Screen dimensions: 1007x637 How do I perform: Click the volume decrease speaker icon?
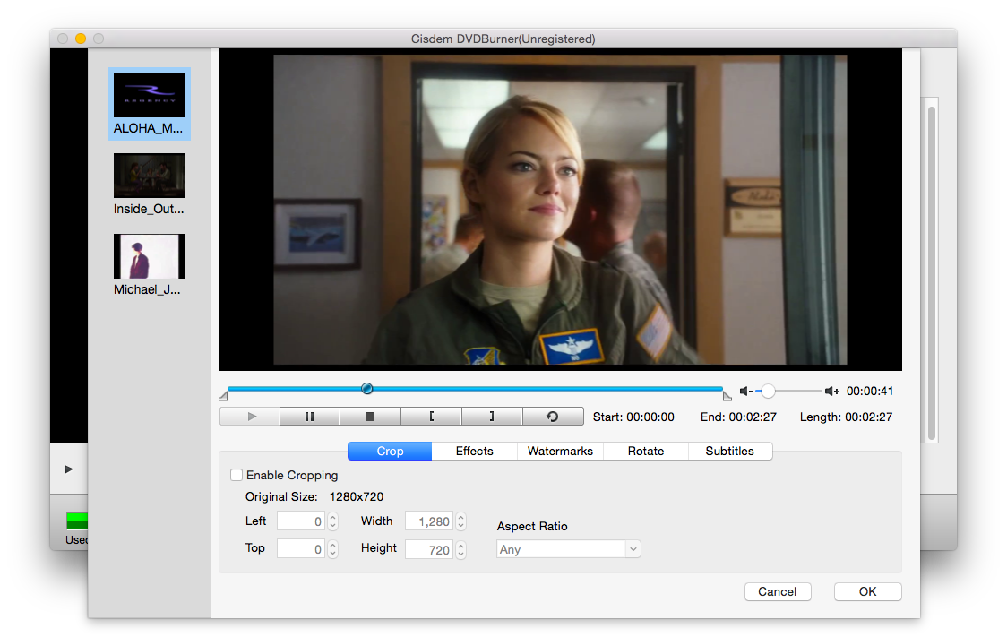pyautogui.click(x=745, y=391)
